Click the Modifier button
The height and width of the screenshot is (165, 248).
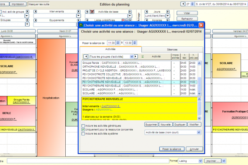194,125
